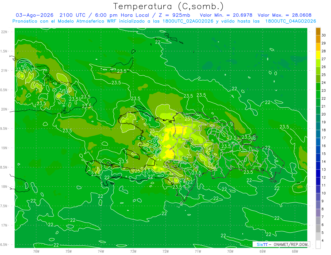
Task: Click the 17N latitude axis label
Action: 5,225
